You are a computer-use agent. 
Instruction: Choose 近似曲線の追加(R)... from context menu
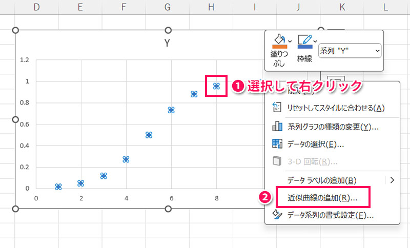coord(323,198)
